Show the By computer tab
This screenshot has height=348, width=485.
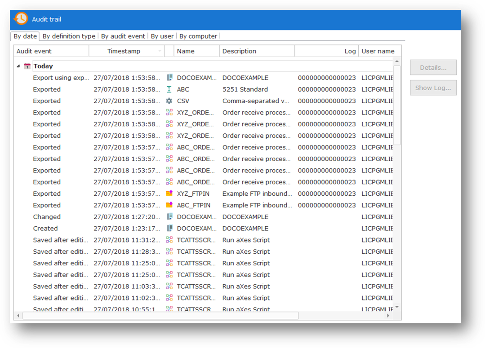click(198, 36)
